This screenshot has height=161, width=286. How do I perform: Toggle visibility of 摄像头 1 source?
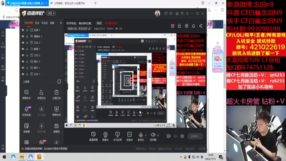click(23, 36)
